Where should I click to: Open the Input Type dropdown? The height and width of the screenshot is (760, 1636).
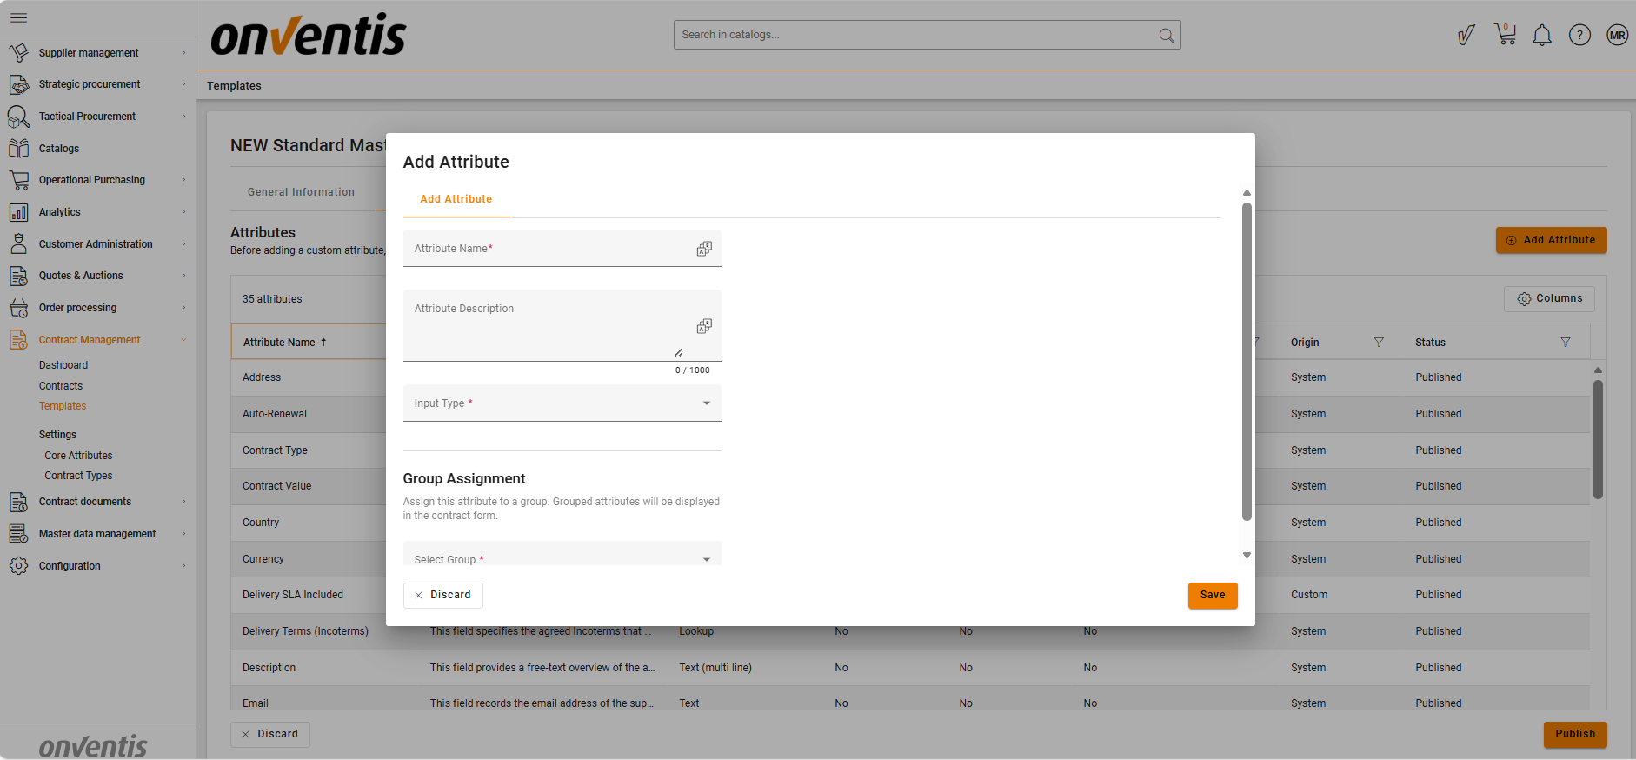point(562,403)
